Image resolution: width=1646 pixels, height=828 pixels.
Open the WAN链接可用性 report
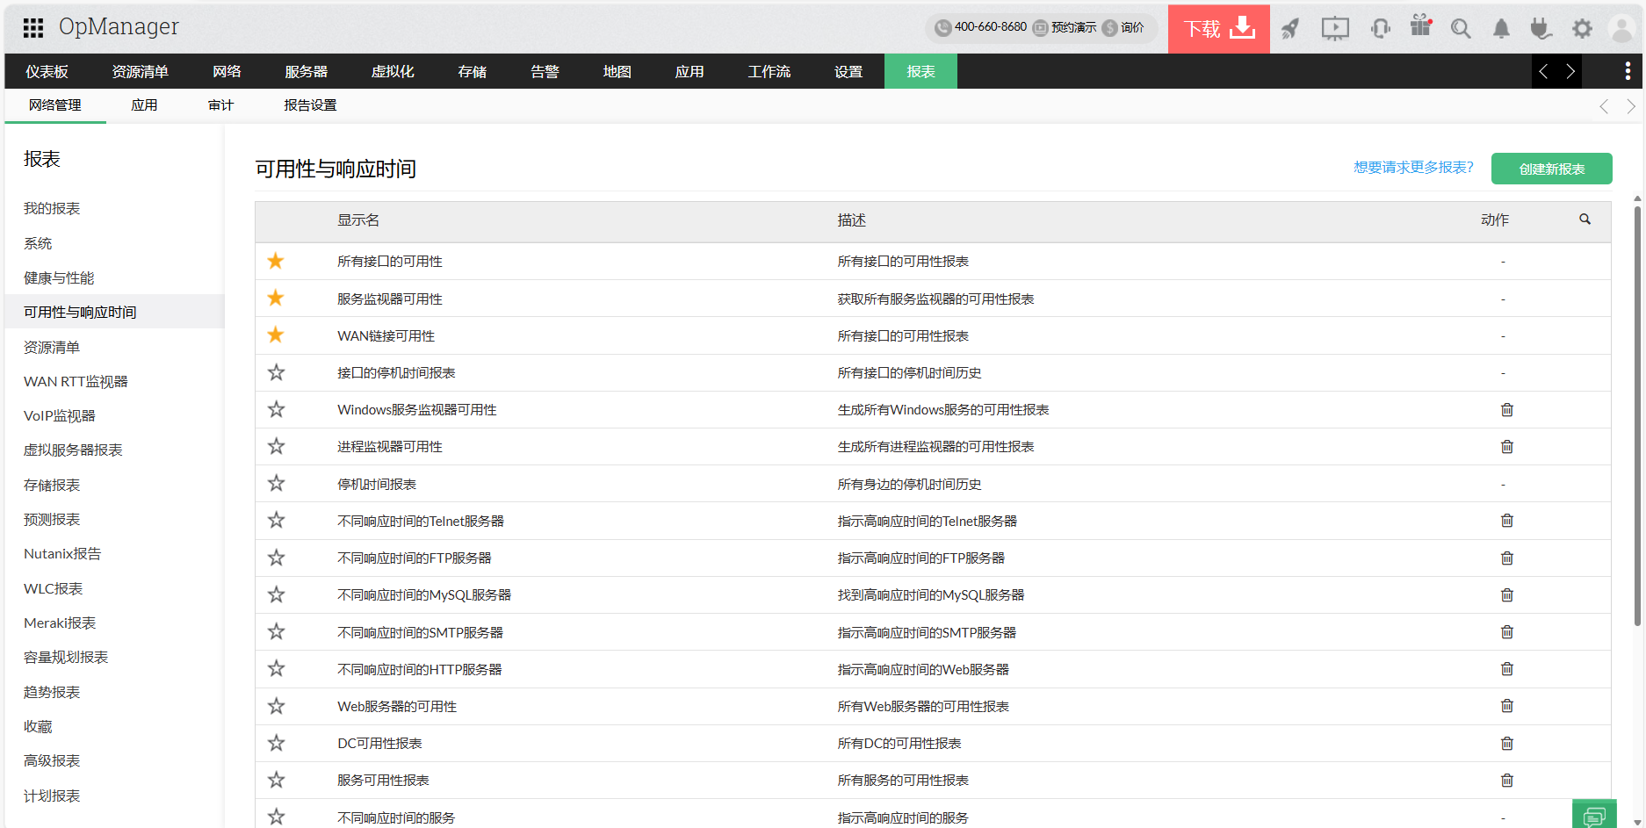[386, 336]
